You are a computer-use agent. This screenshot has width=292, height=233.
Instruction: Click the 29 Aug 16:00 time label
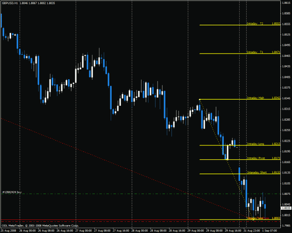[x=233, y=231]
